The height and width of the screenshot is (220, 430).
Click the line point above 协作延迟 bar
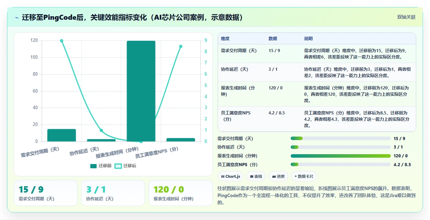[101, 131]
